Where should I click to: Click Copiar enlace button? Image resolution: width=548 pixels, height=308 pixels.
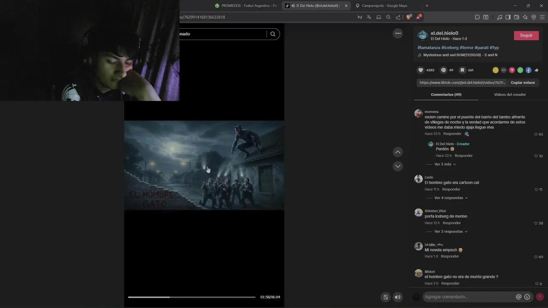tap(523, 83)
